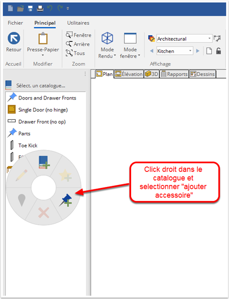Select Doors and Drawer Fronts category
The height and width of the screenshot is (299, 229).
pyautogui.click(x=47, y=98)
